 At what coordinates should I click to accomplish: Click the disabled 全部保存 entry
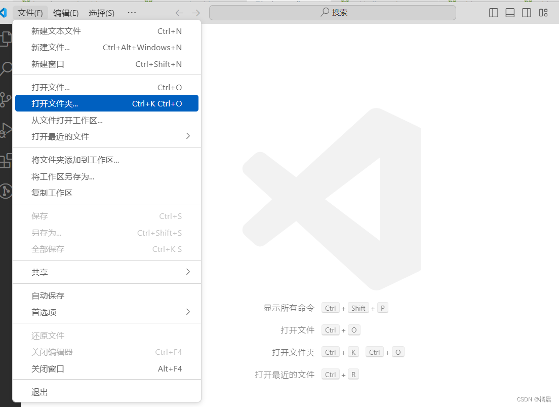coord(107,249)
